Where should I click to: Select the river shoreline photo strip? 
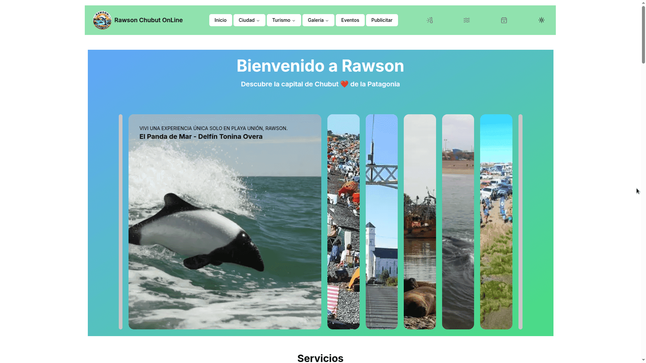[458, 222]
